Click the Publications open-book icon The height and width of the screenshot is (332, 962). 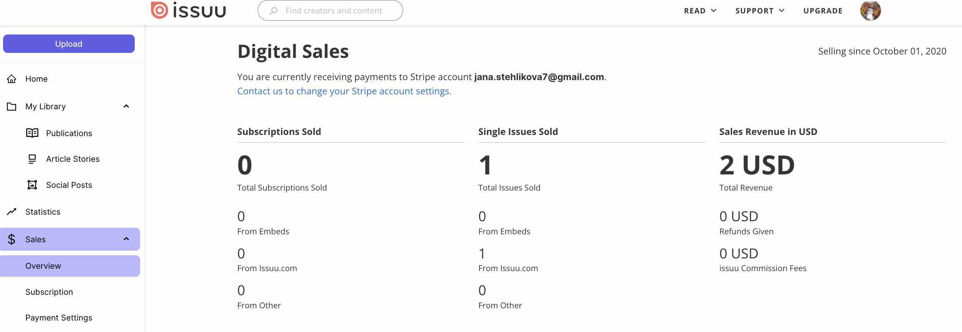coord(32,133)
